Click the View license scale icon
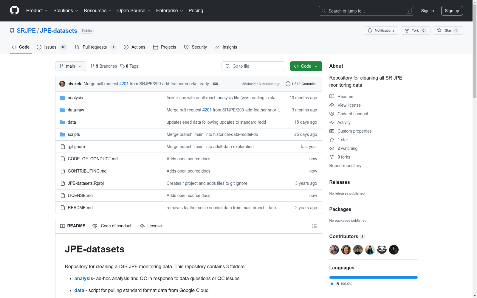Screen dimensions: 477x298 [332, 105]
